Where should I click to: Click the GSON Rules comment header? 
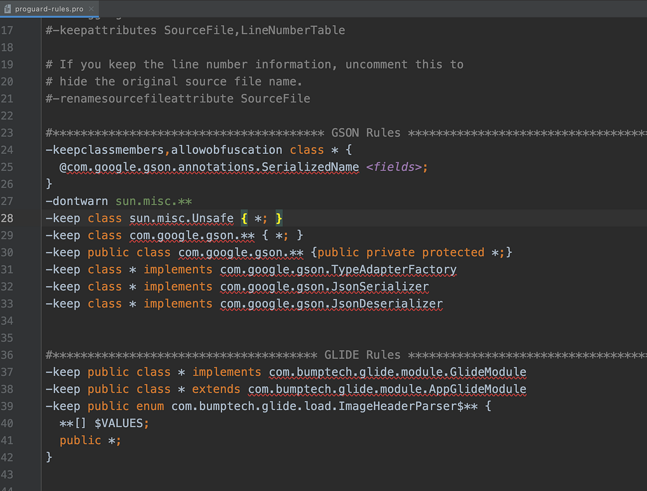pyautogui.click(x=365, y=132)
